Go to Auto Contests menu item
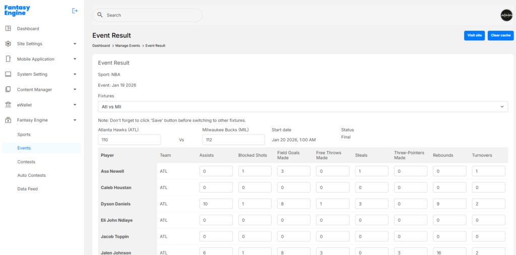 click(x=31, y=175)
